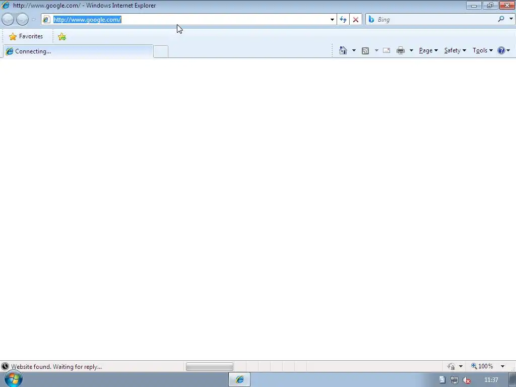Click the Print icon
Viewport: 516px width, 387px height.
pyautogui.click(x=401, y=50)
